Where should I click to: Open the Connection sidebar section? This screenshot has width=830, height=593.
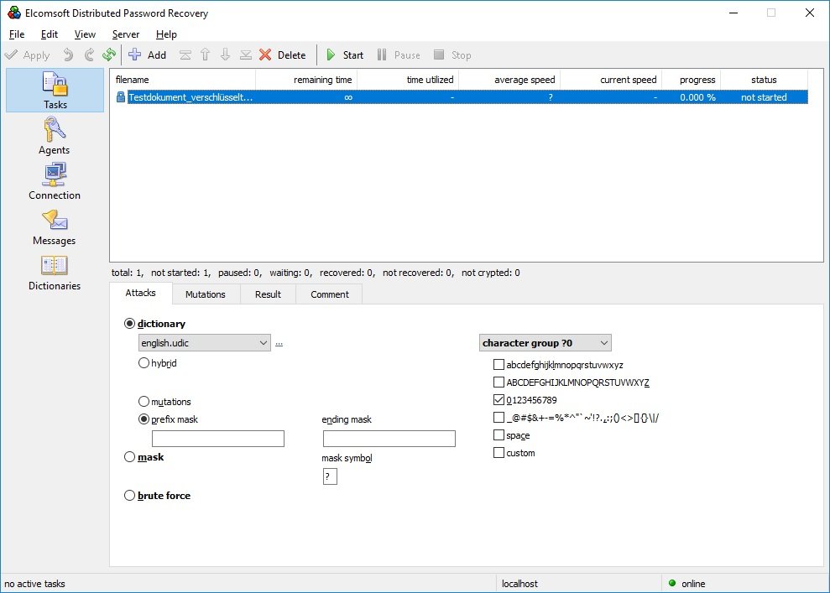55,181
